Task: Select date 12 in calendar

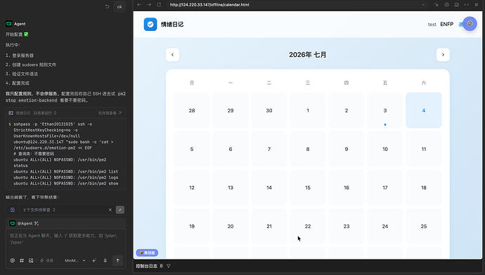Action: pos(192,187)
